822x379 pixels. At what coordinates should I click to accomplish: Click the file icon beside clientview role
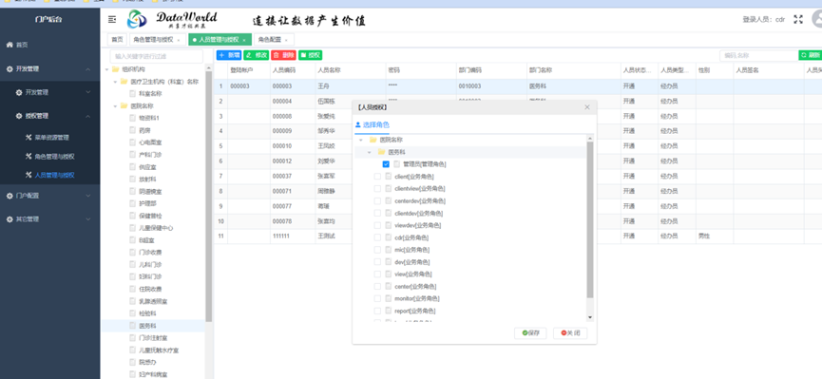pyautogui.click(x=388, y=189)
